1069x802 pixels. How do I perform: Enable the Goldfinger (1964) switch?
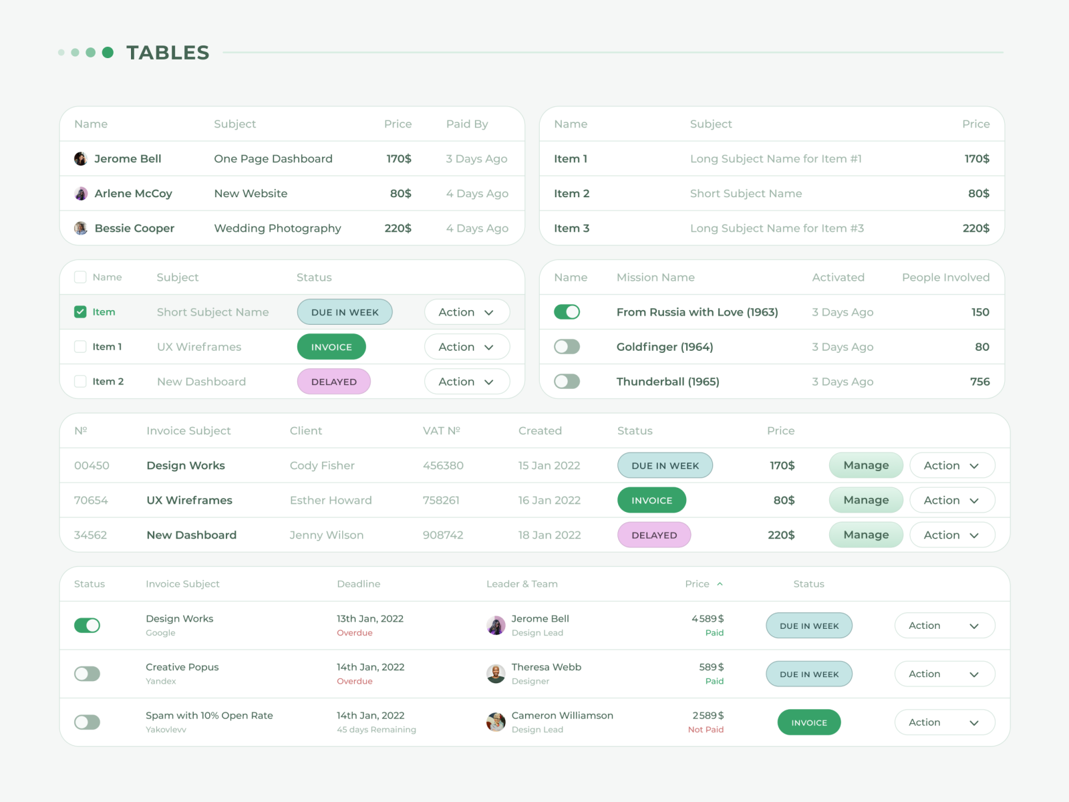(x=567, y=346)
